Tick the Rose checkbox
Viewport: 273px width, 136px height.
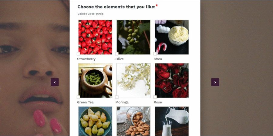(155, 97)
